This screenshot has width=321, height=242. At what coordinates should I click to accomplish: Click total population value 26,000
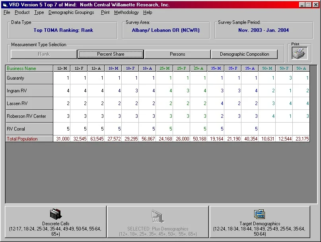[x=181, y=139]
